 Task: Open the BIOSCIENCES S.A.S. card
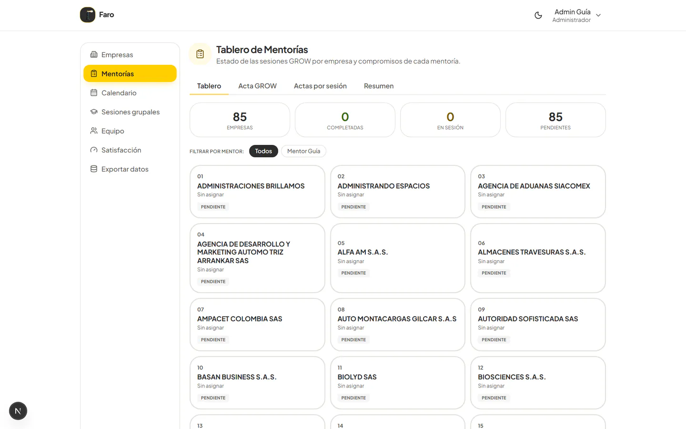538,383
